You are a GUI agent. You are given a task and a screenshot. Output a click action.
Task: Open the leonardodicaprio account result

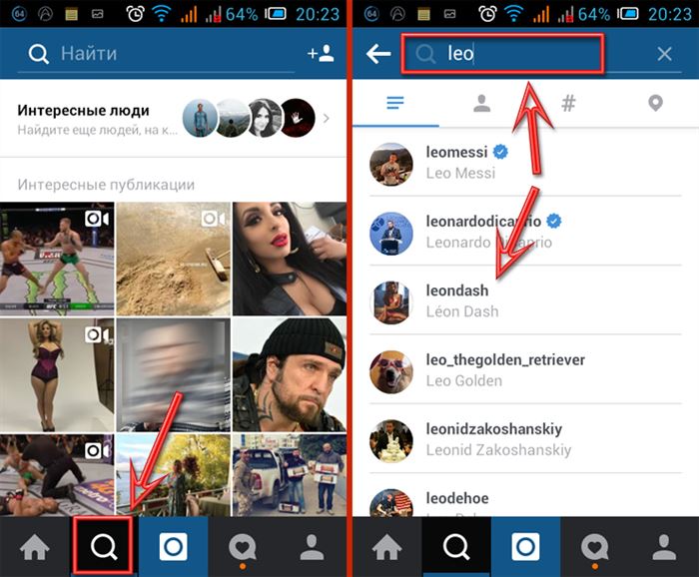(x=525, y=232)
